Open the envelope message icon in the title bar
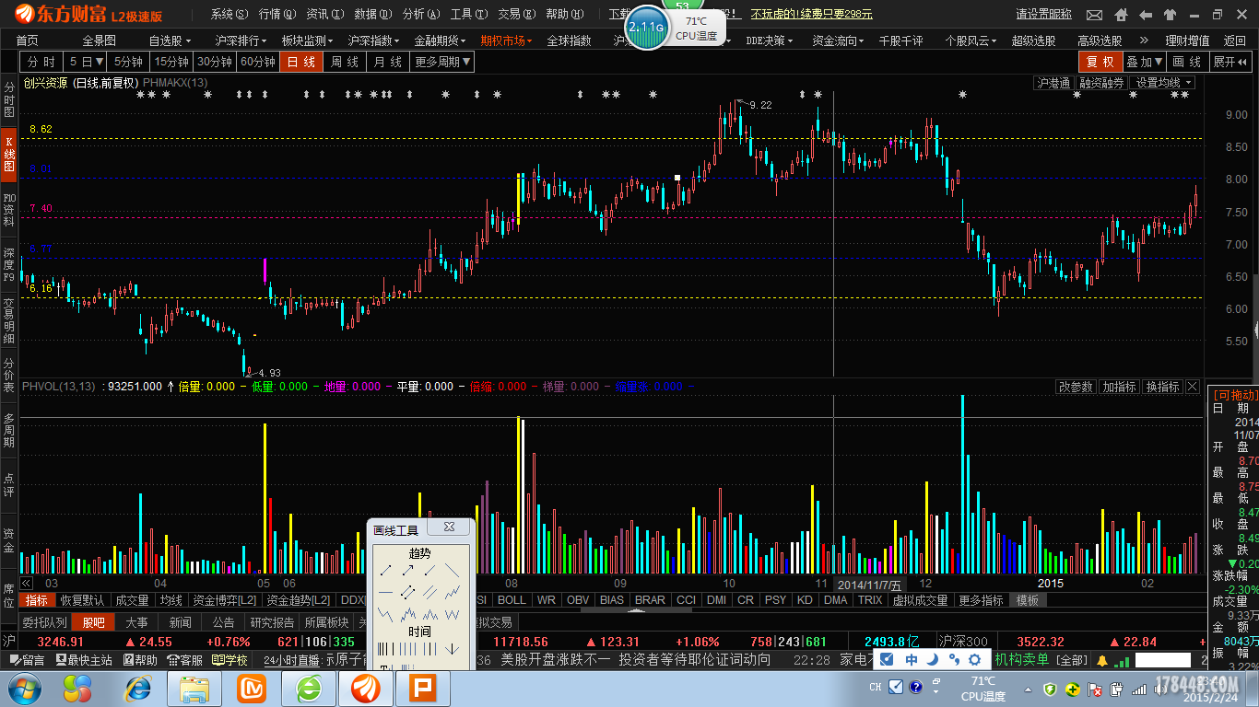Viewport: 1259px width, 707px height. click(x=1094, y=15)
